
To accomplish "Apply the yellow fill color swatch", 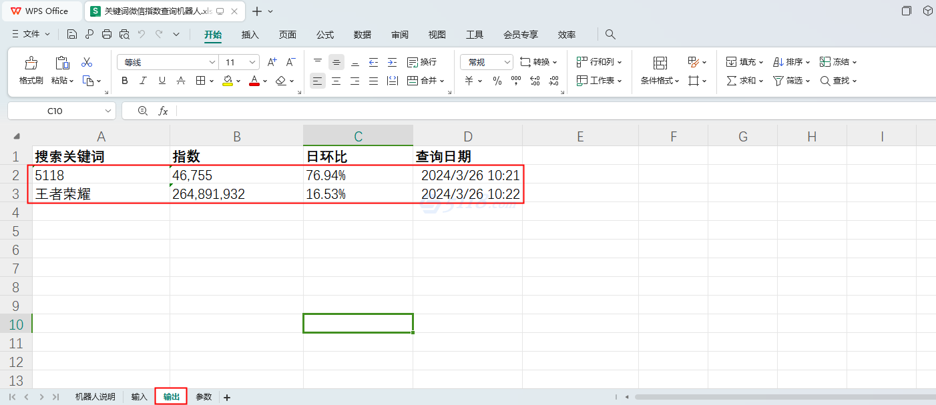I will 227,81.
